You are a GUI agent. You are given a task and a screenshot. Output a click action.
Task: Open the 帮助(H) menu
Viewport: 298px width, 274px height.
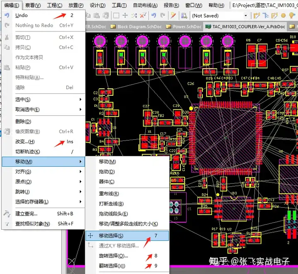point(216,5)
